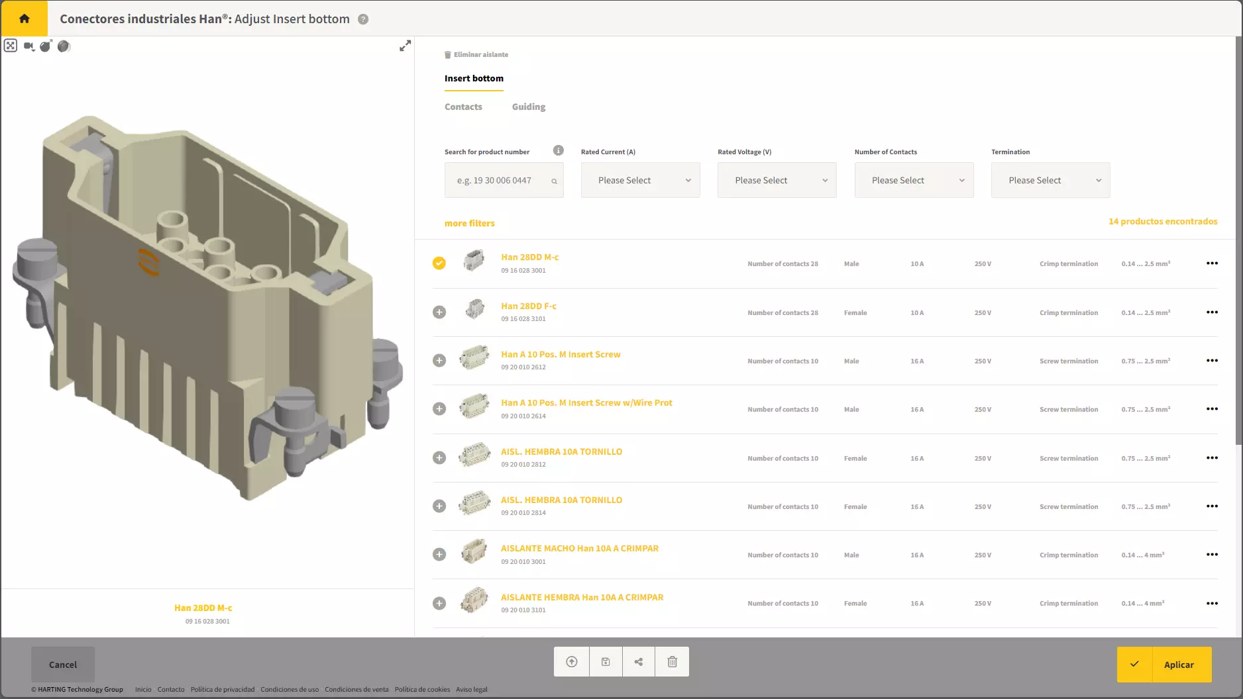This screenshot has width=1243, height=699.
Task: Deselect the checked Han 28DD M-c insert
Action: pyautogui.click(x=439, y=263)
